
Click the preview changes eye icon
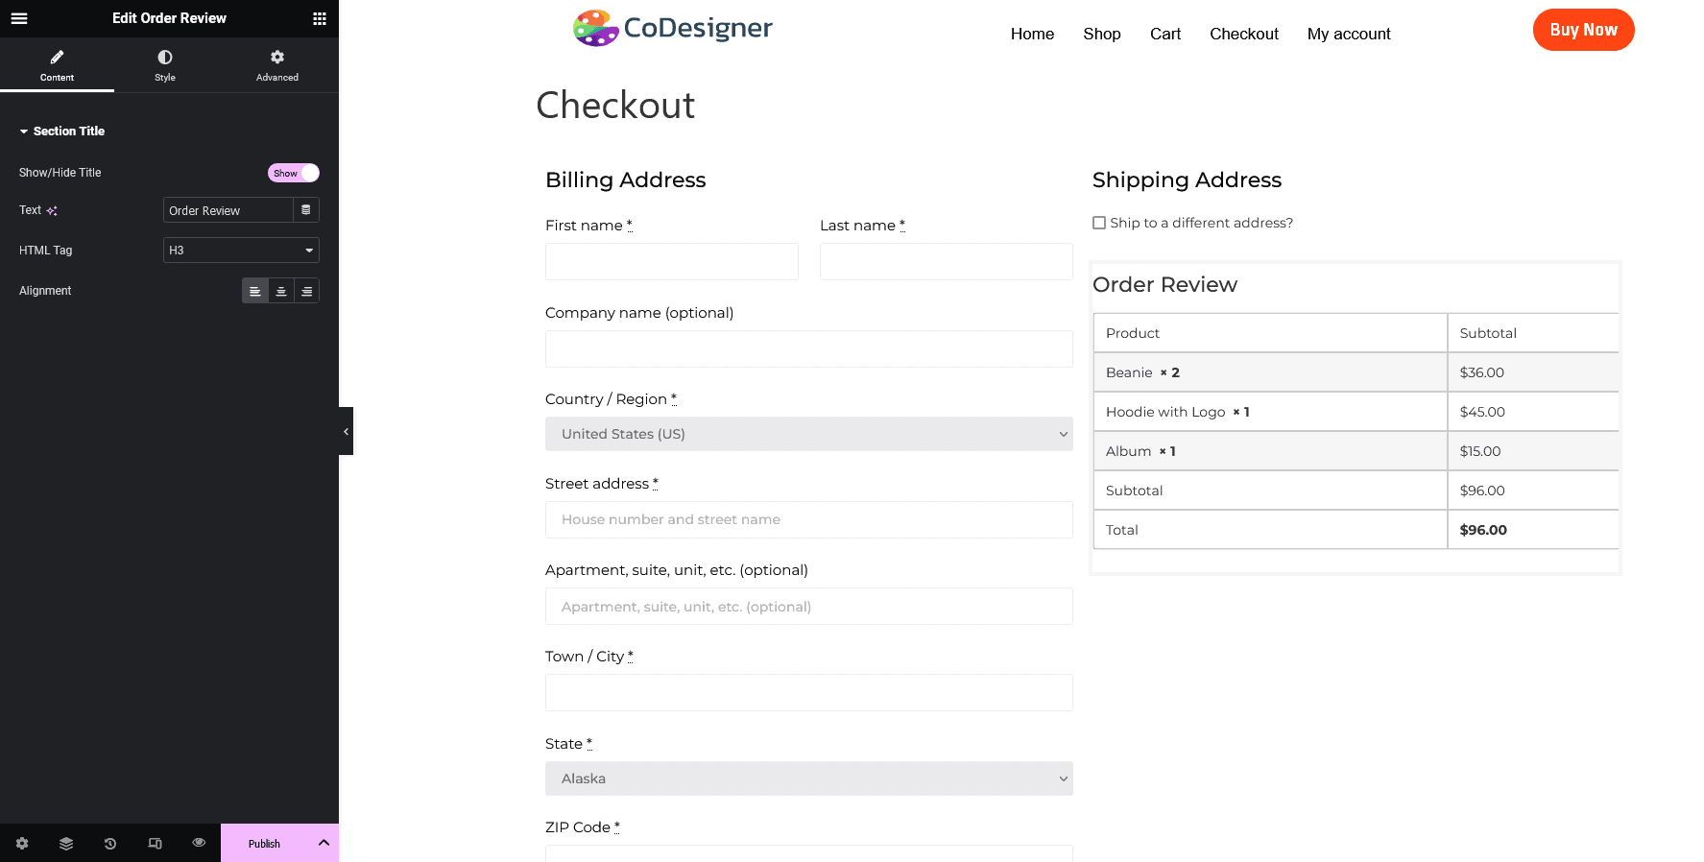pos(199,843)
